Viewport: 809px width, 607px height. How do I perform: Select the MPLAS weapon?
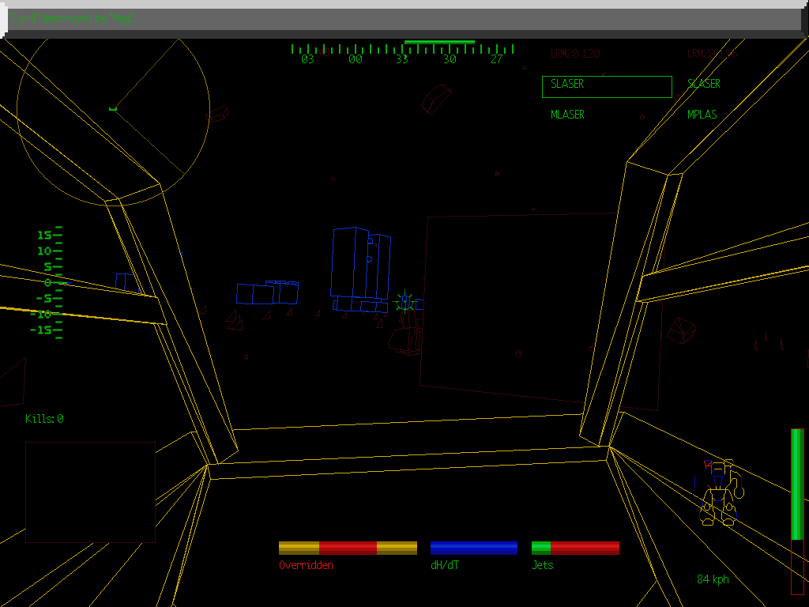coord(702,115)
